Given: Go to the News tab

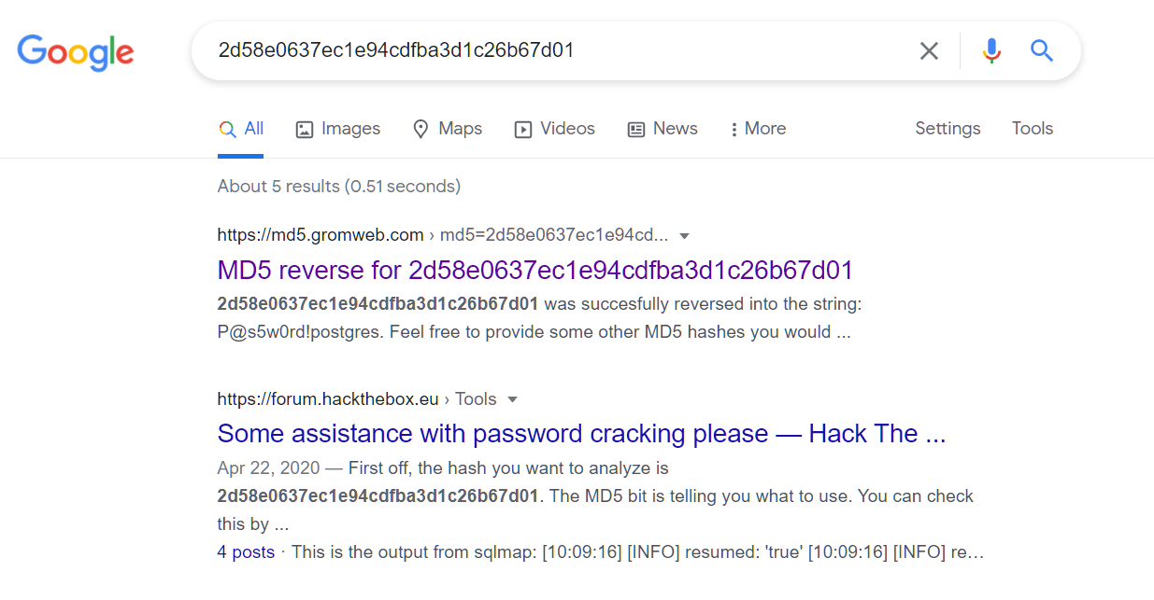Looking at the screenshot, I should (662, 129).
